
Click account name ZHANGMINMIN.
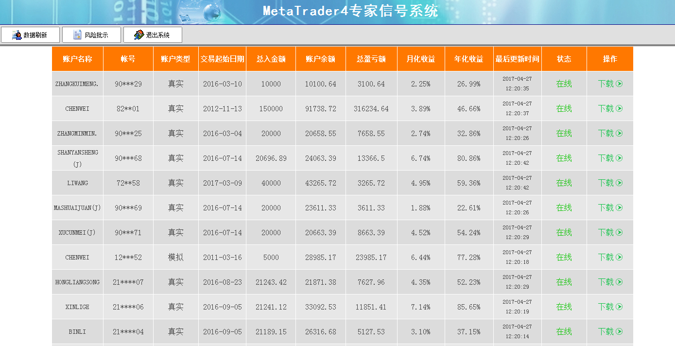click(77, 133)
